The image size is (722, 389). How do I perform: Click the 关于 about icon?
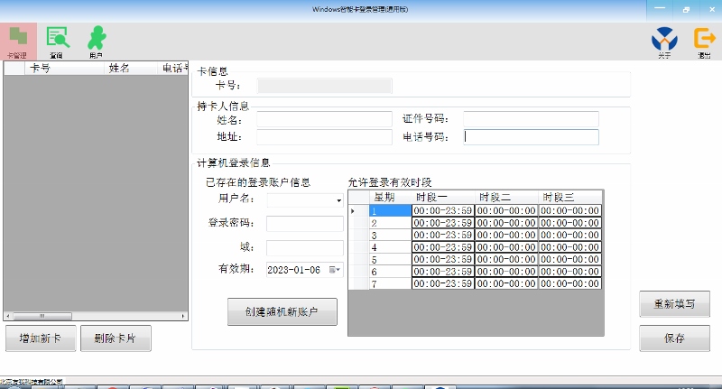(665, 41)
